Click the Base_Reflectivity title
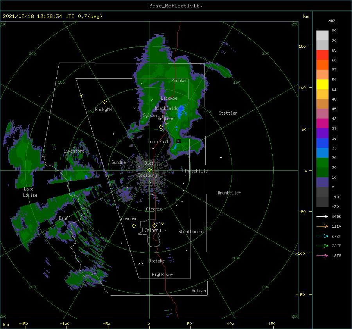Image resolution: width=352 pixels, height=329 pixels. coord(176,6)
